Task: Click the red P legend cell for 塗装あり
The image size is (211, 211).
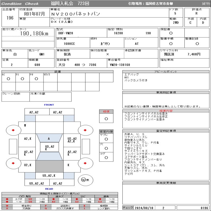Action: [46, 206]
